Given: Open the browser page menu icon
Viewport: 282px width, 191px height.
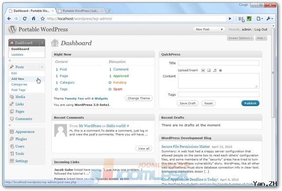Looking at the screenshot, I should (x=260, y=18).
